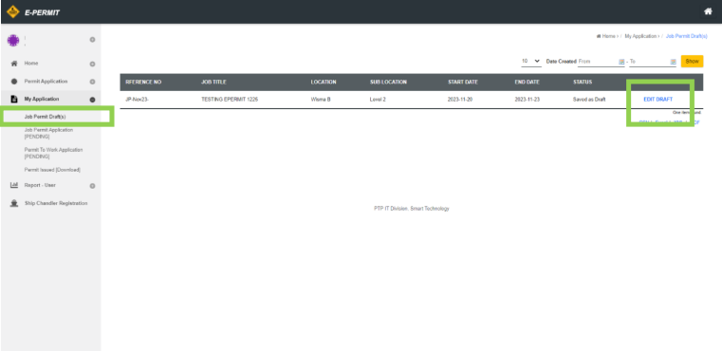
Task: Click the Report - User chart icon
Action: 14,185
